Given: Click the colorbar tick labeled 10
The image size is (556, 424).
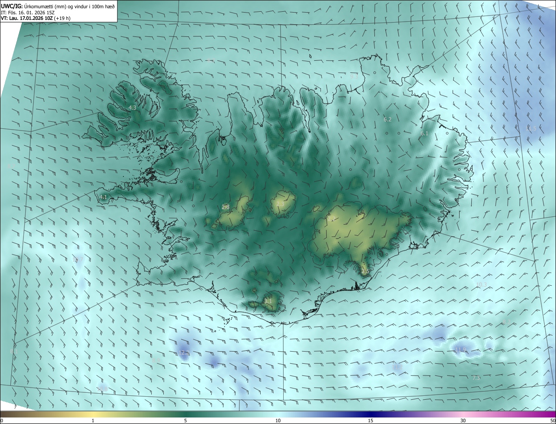Looking at the screenshot, I should click(x=278, y=421).
